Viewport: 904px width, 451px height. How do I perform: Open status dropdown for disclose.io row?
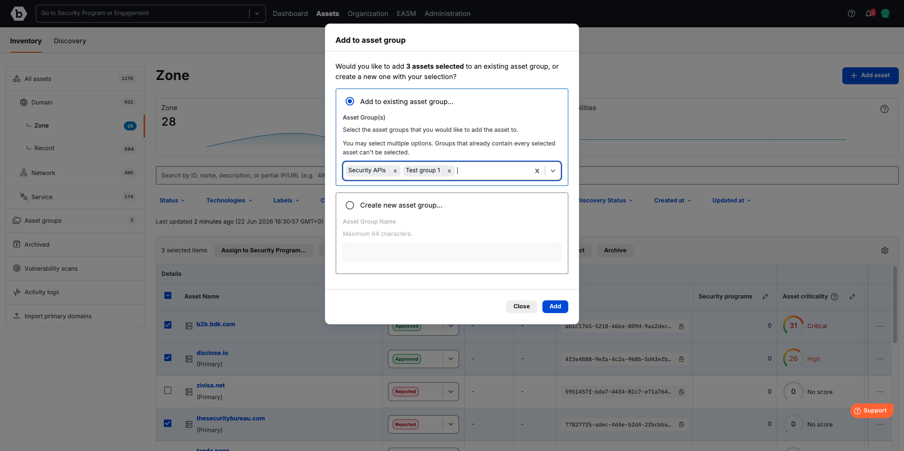[451, 359]
